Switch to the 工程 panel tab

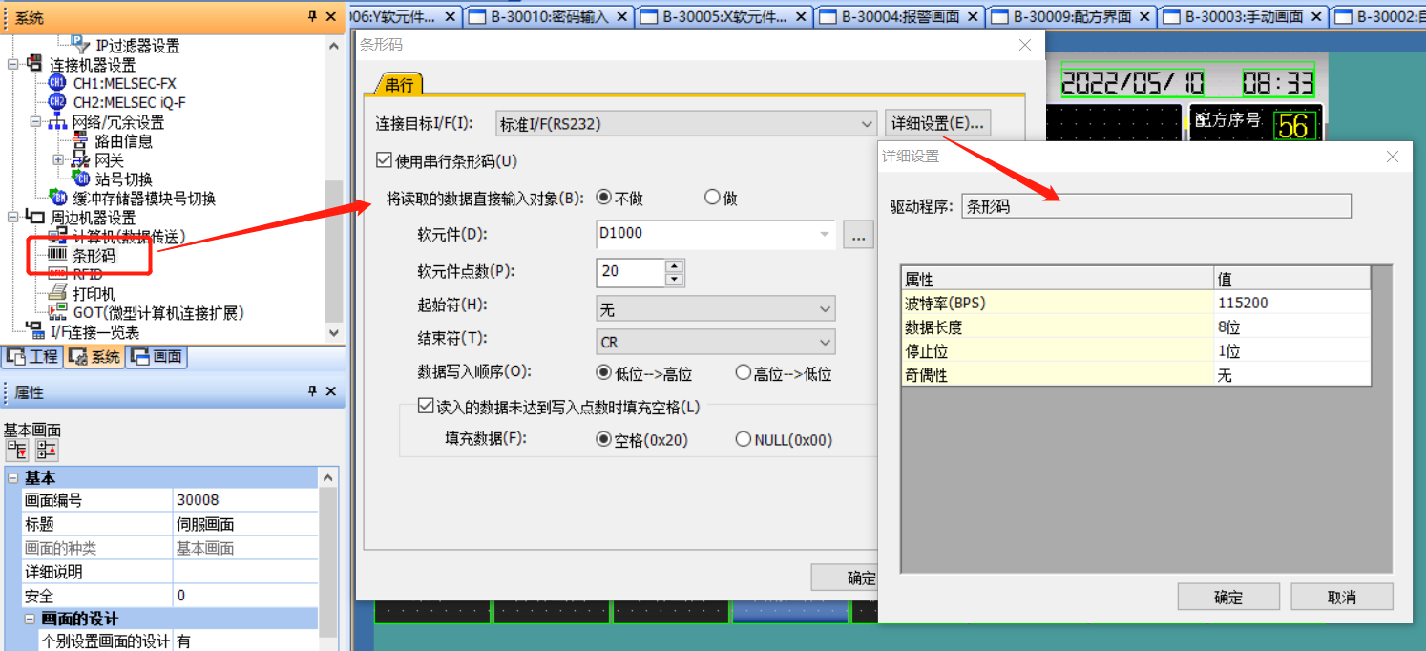coord(32,357)
